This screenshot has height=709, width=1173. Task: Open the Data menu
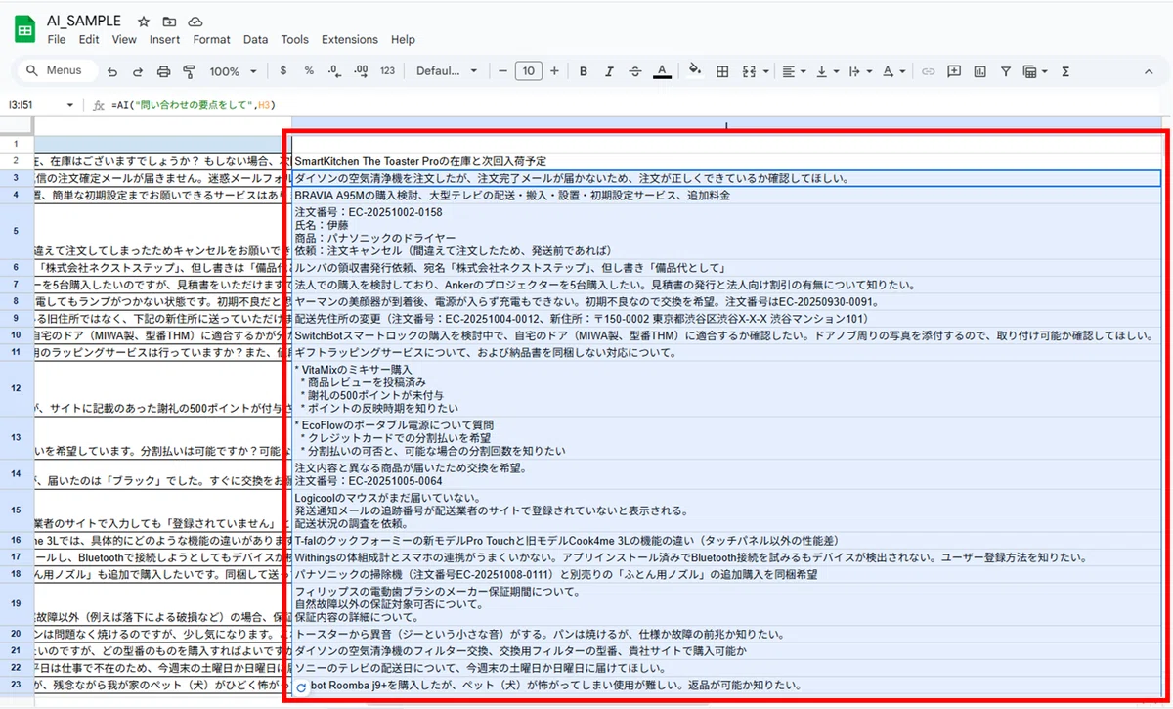(255, 40)
